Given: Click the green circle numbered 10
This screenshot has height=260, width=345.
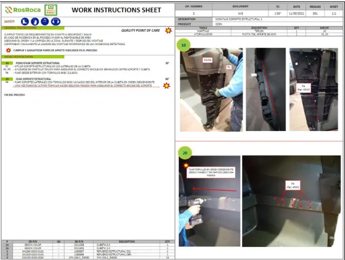Looking at the screenshot, I should pyautogui.click(x=183, y=45).
